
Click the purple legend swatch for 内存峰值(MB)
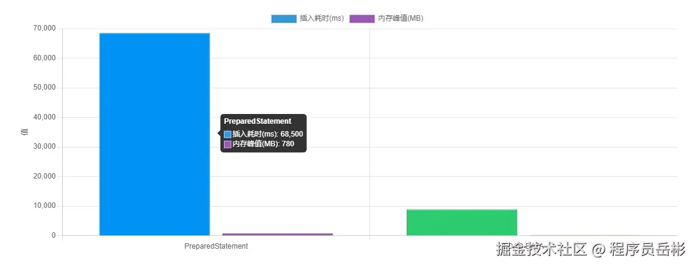tap(362, 18)
